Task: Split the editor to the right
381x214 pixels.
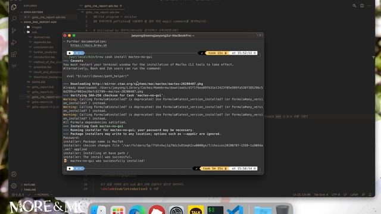Action: 362,6
